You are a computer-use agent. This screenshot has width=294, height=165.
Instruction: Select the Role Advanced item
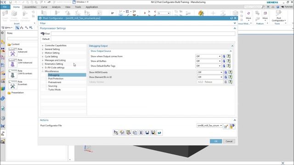(x=21, y=52)
